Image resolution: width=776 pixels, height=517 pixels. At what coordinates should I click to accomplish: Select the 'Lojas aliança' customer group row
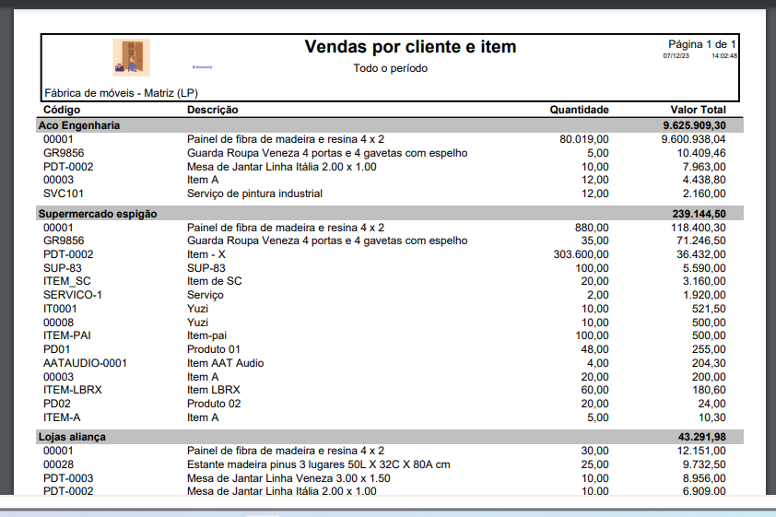(390, 437)
